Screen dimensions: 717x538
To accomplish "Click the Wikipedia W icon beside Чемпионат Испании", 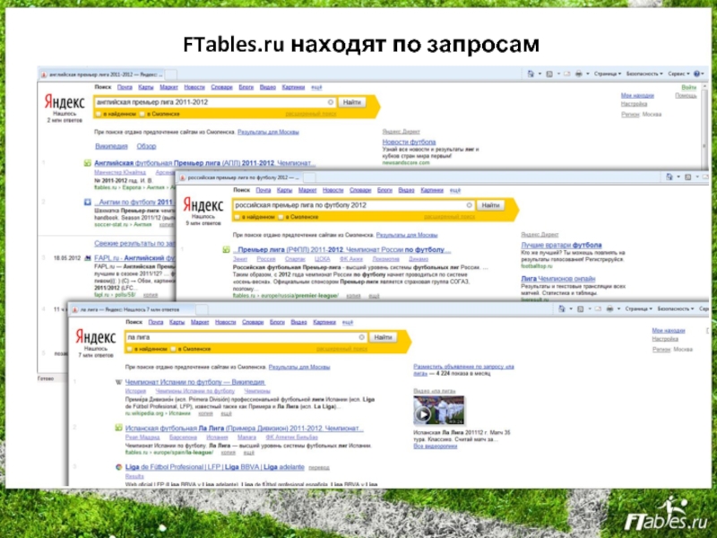I will tap(118, 382).
